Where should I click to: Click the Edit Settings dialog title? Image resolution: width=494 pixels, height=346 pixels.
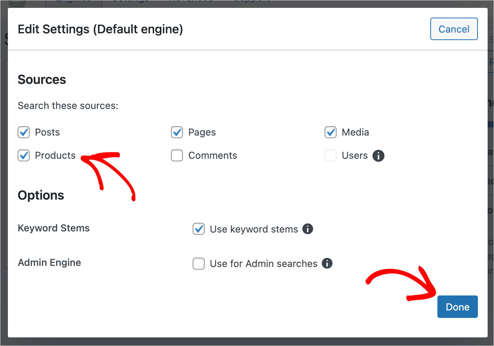coord(100,29)
